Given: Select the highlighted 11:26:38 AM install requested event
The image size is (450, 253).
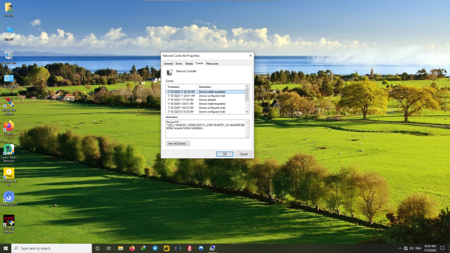Looking at the screenshot, I should (205, 92).
